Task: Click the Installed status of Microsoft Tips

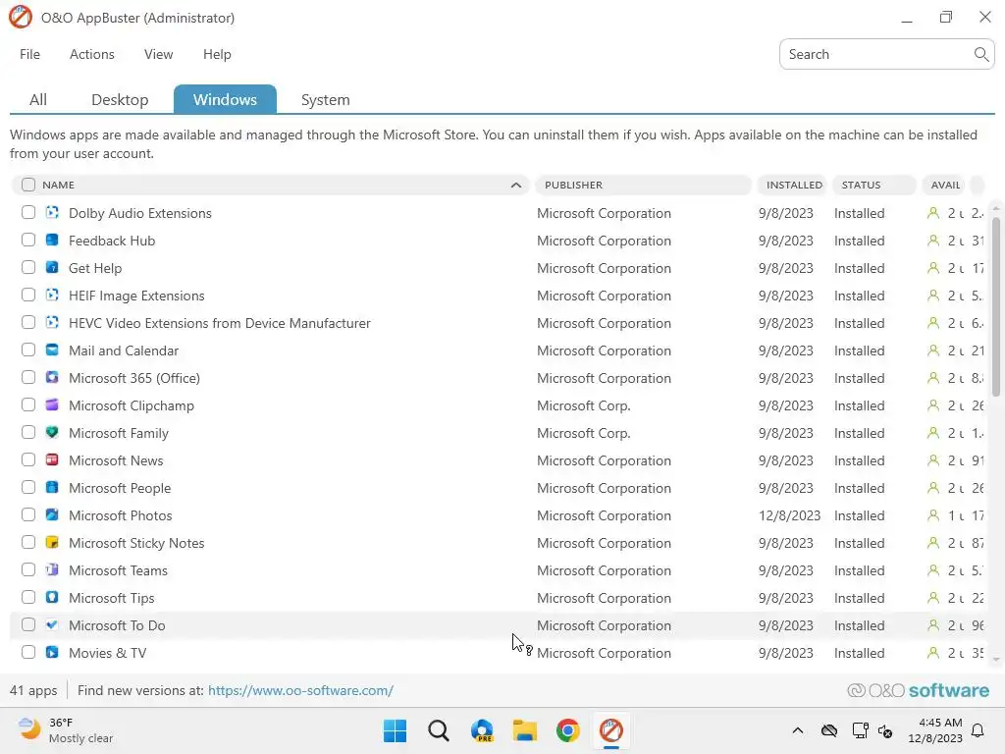Action: (x=859, y=598)
